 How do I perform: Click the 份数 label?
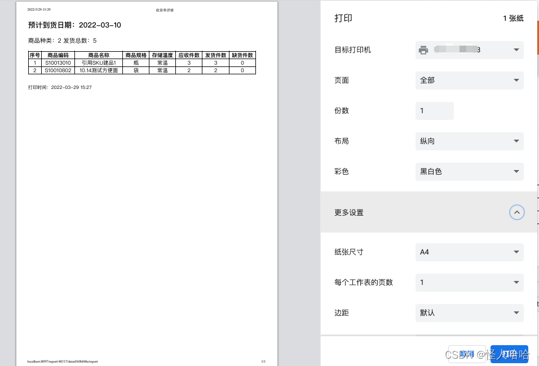point(341,111)
